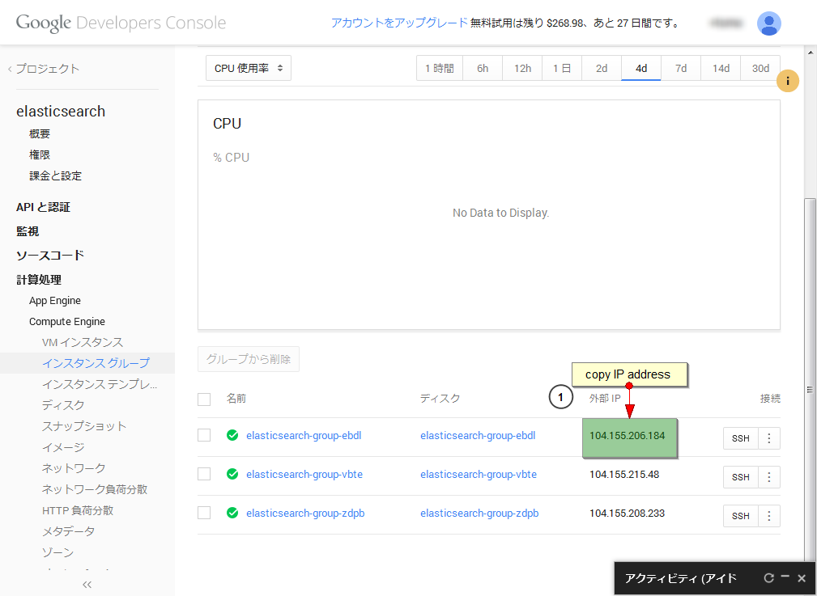Open more options menu for elasticsearch-group-ebdl SSH

tap(769, 438)
